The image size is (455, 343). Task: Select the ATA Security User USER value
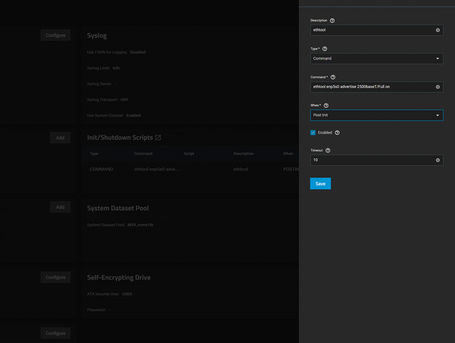pos(127,294)
